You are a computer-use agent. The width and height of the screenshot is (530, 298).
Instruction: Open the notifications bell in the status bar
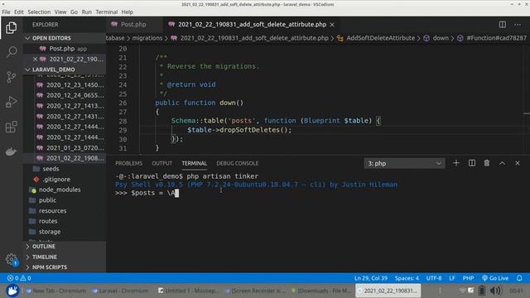pos(519,278)
